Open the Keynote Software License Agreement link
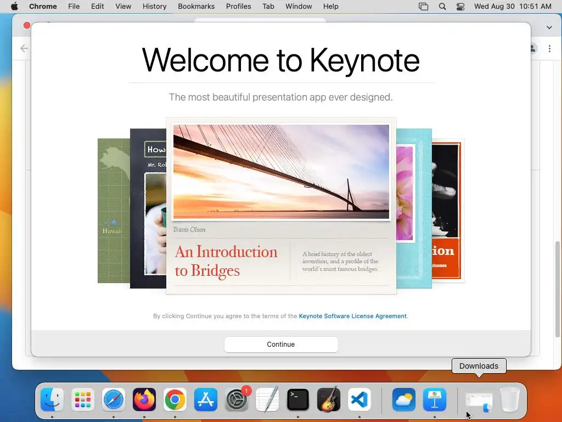 coord(353,316)
